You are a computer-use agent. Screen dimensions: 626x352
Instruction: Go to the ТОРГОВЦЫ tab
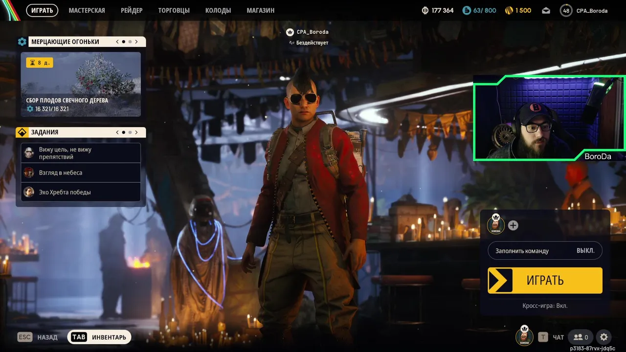pos(174,10)
